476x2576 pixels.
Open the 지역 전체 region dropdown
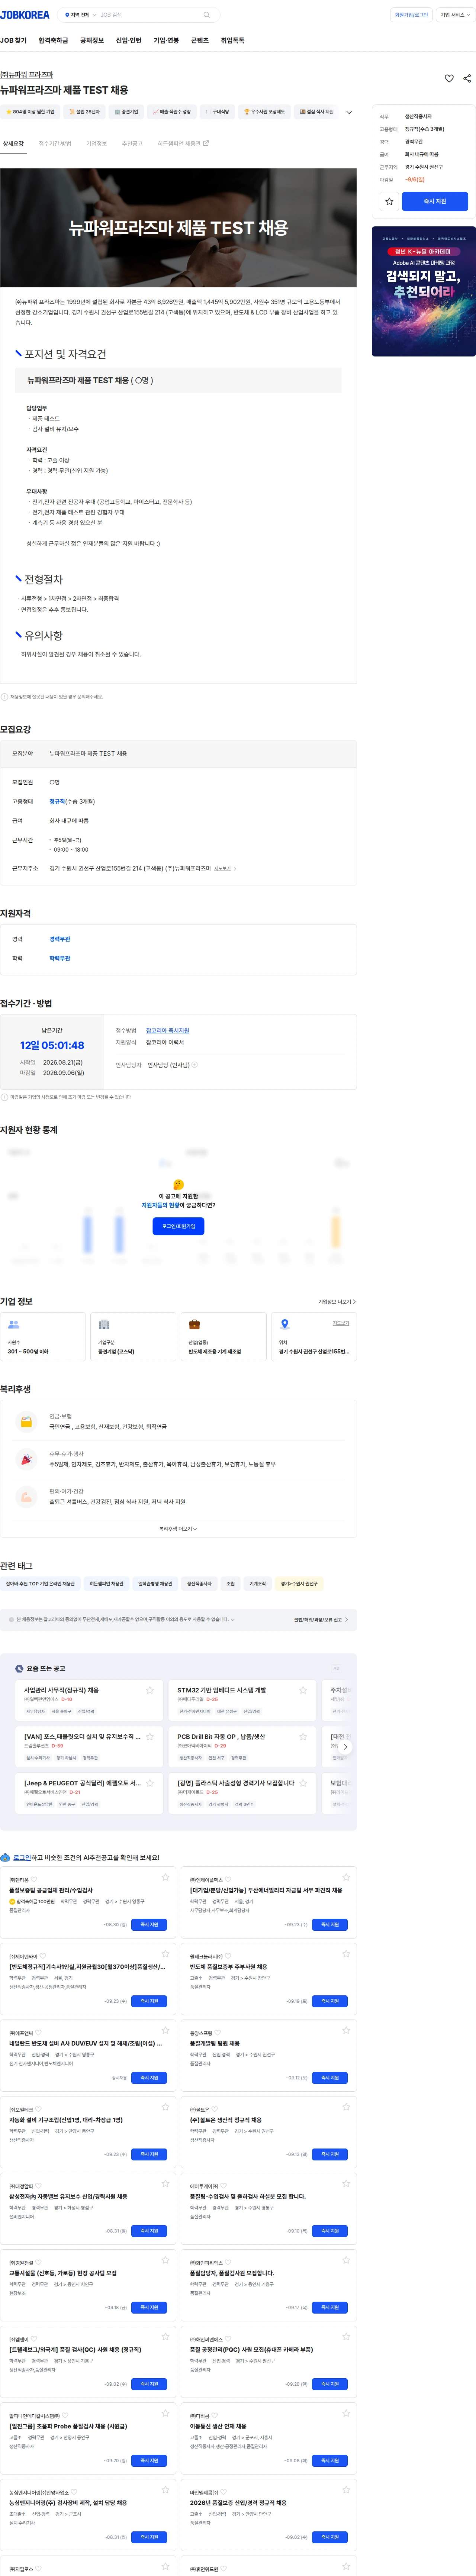pyautogui.click(x=81, y=15)
